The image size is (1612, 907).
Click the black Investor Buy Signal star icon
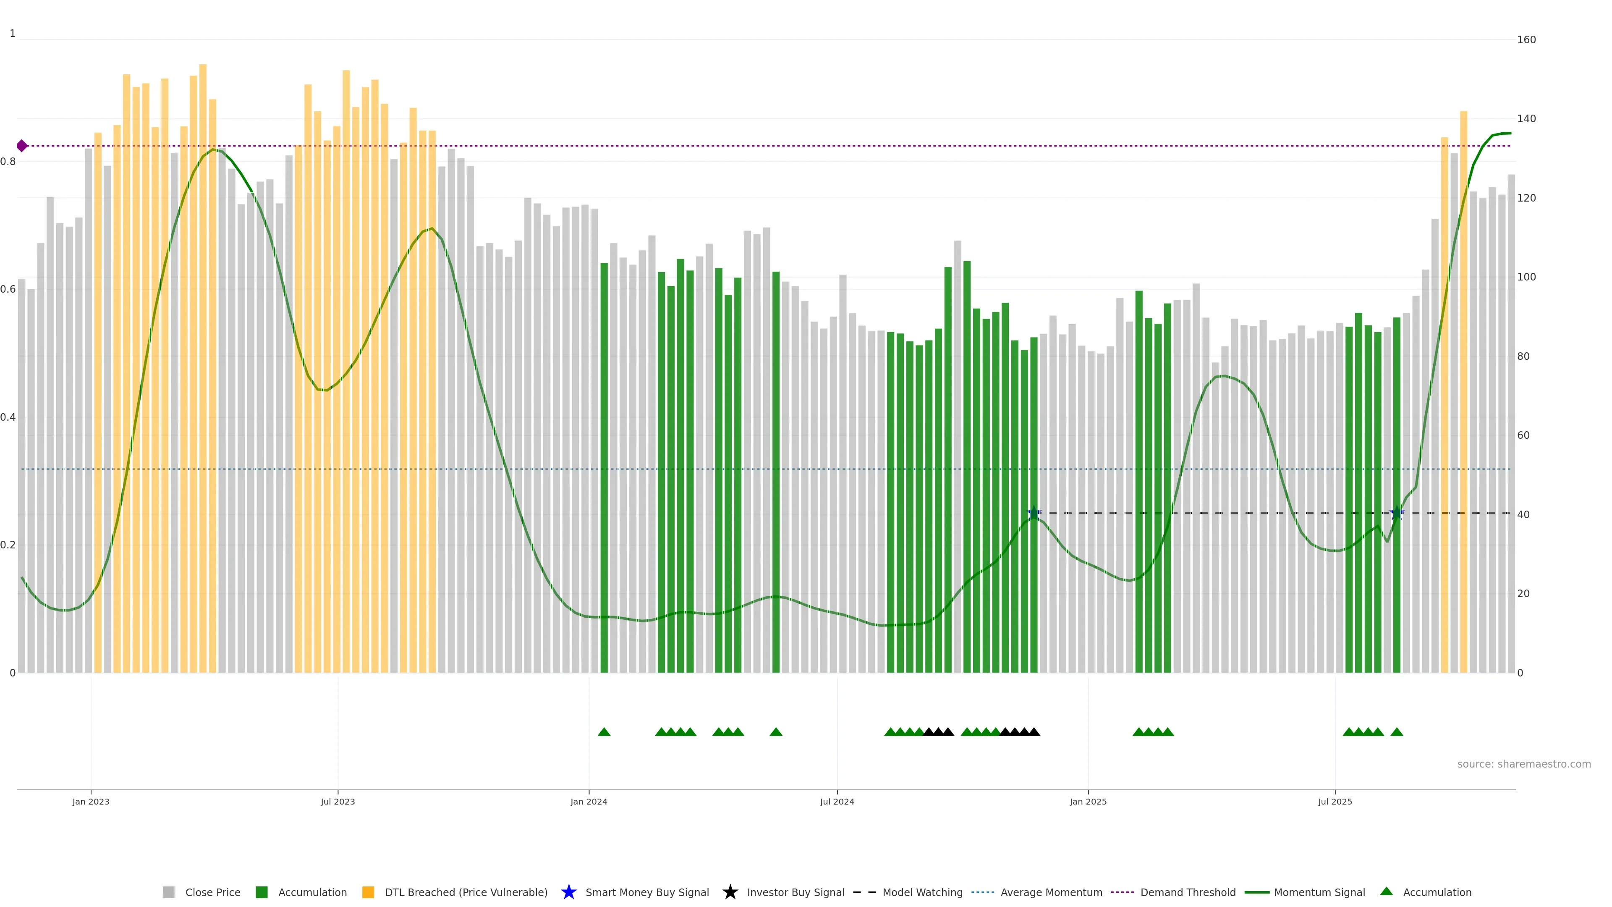click(730, 892)
